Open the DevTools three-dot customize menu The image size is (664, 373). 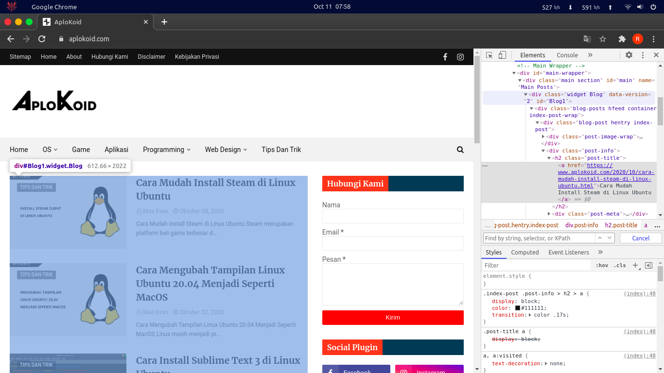(x=643, y=55)
